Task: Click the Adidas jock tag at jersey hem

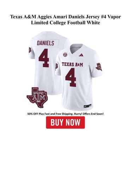Action: [x=88, y=106]
